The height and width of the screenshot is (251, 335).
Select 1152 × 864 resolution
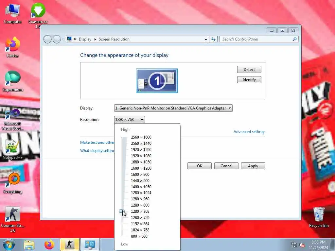140,224
